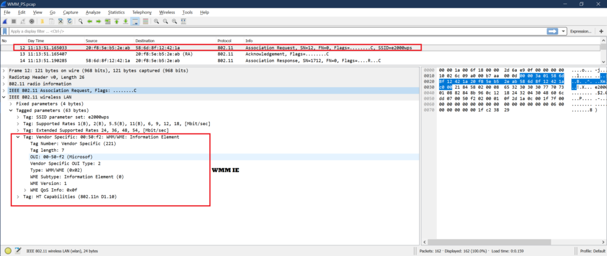Viewport: 607px width, 256px height.
Task: Open the Wireless menu
Action: point(167,12)
